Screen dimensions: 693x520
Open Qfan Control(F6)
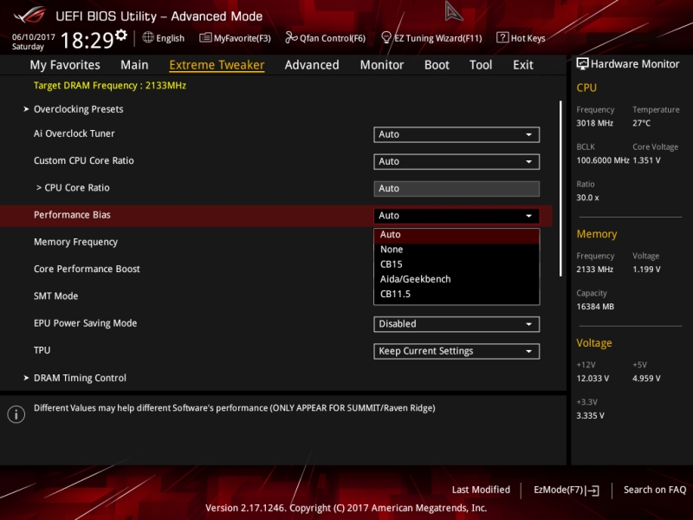pyautogui.click(x=326, y=38)
